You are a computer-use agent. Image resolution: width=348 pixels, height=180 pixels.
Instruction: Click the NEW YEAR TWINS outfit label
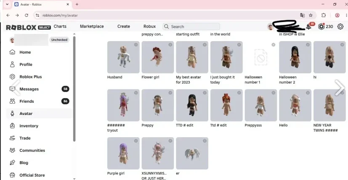pos(325,128)
